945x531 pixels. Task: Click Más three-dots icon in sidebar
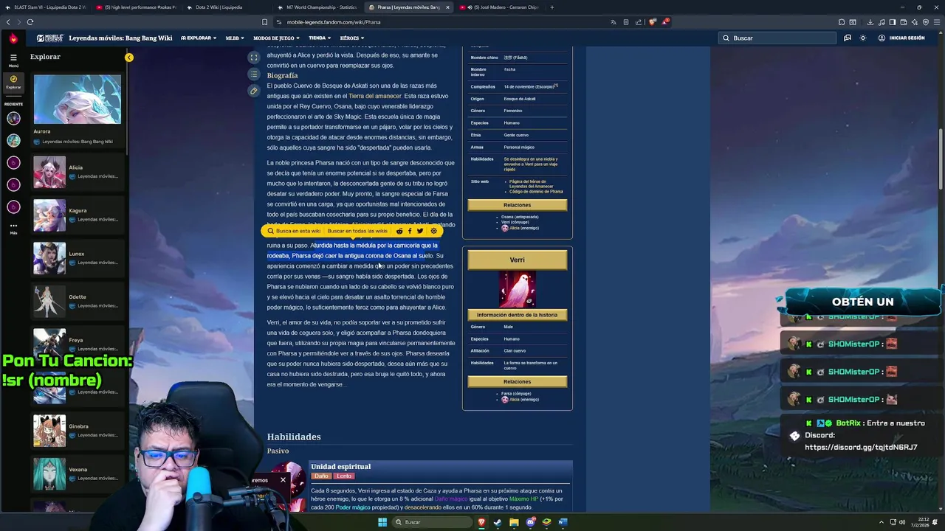coord(13,226)
